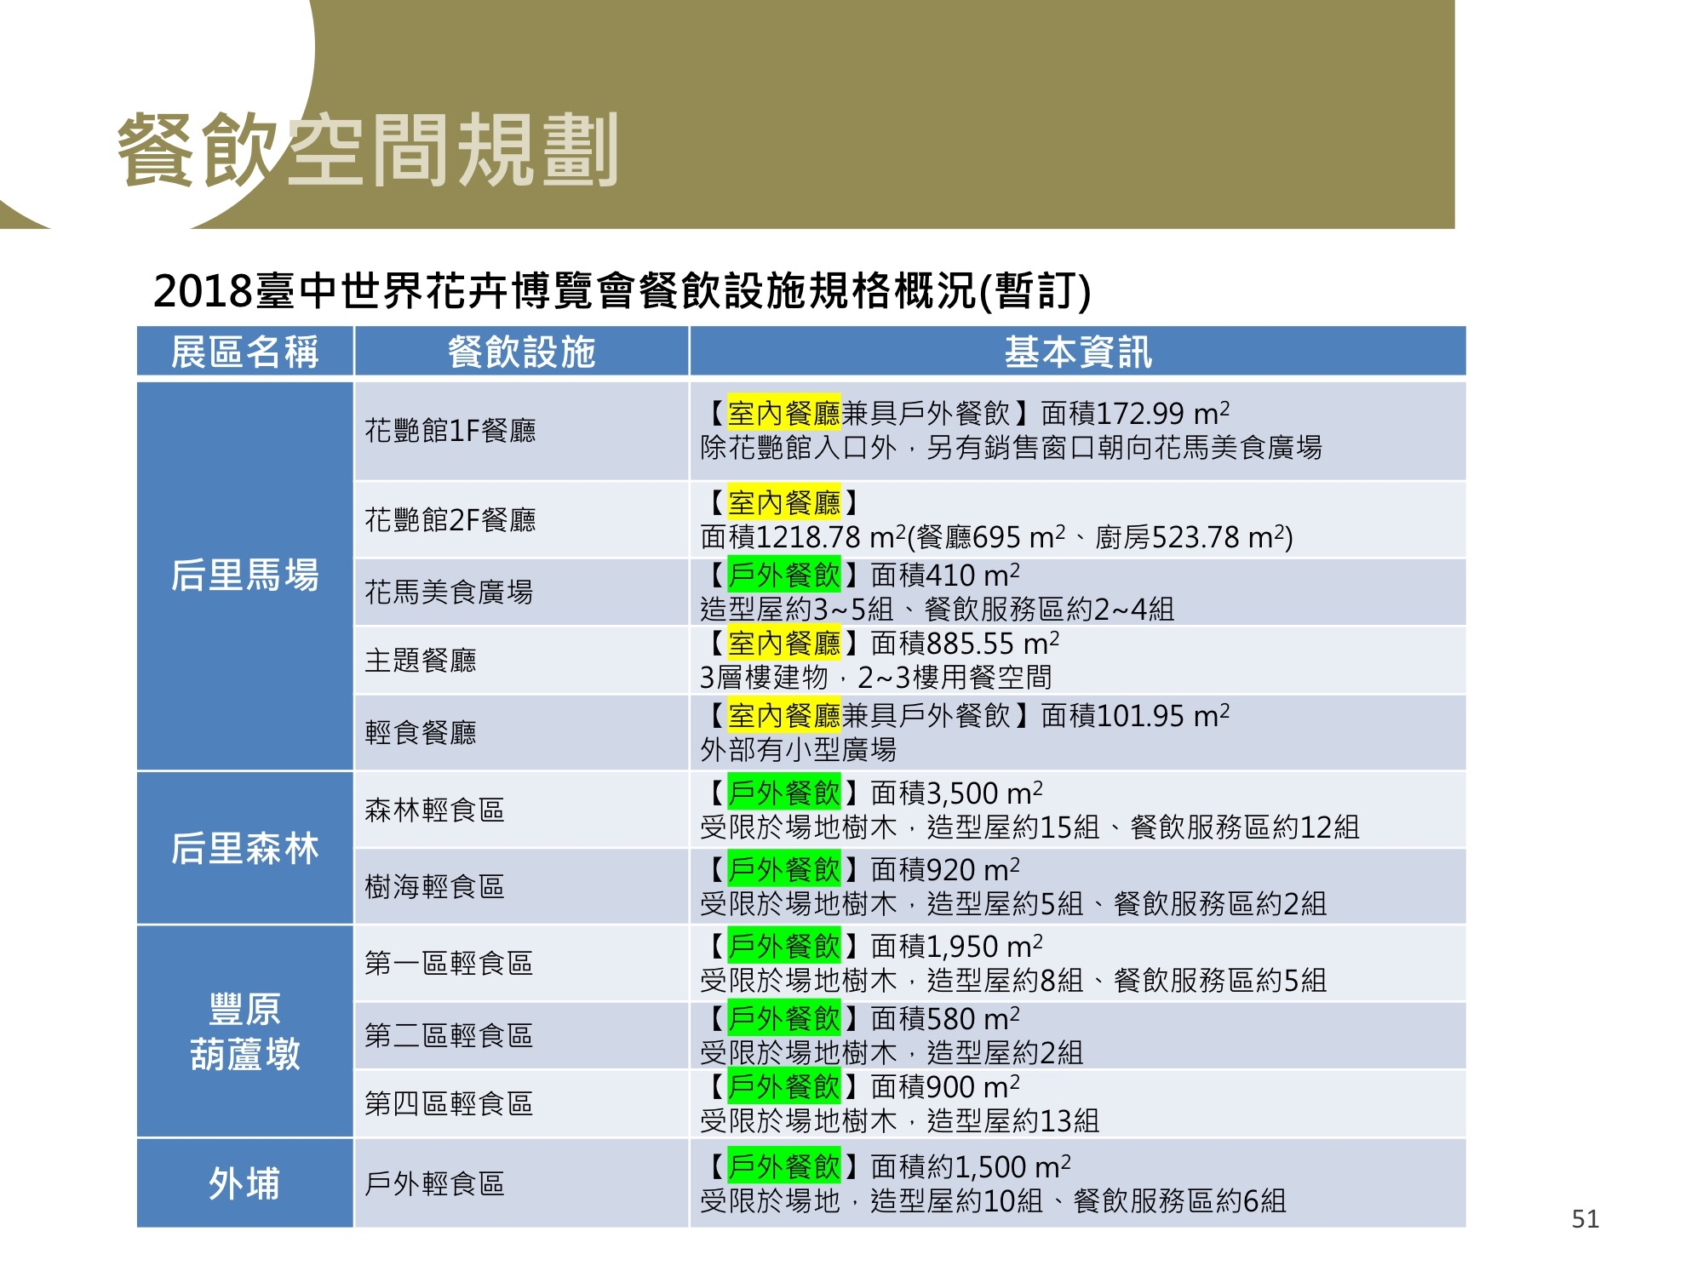Click the 后里馬場 zone cell
Image resolution: width=1703 pixels, height=1277 pixels.
(x=245, y=576)
